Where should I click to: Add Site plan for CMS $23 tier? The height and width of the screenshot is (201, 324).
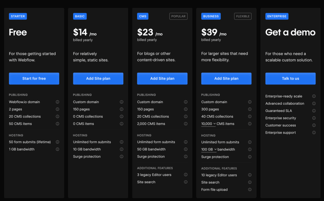click(162, 79)
